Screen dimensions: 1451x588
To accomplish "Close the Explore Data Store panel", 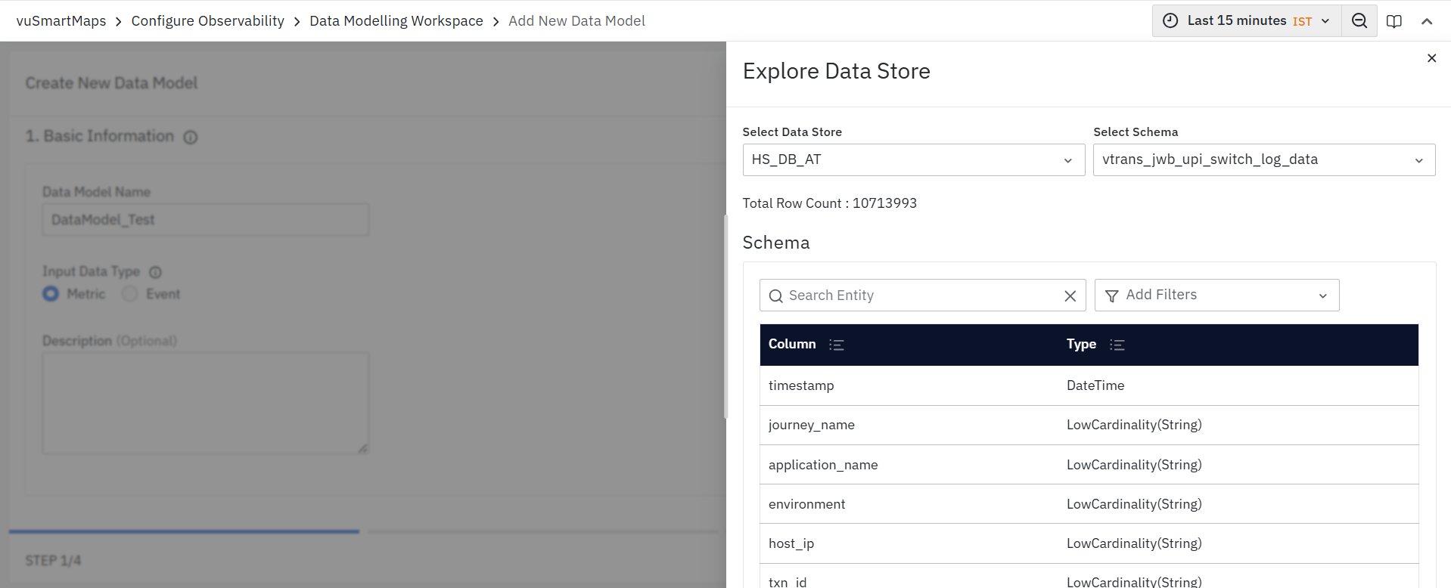I will tap(1431, 58).
